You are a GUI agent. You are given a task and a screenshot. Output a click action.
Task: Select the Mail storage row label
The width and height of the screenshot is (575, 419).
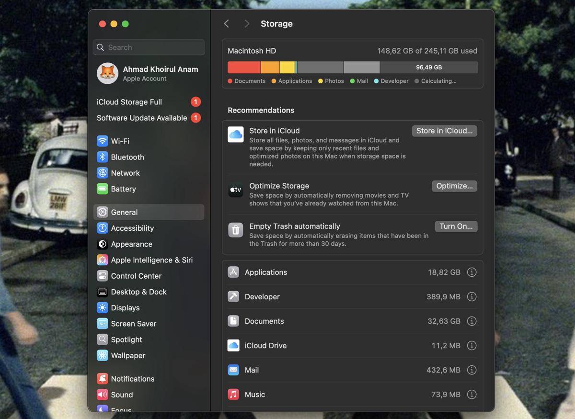(252, 370)
